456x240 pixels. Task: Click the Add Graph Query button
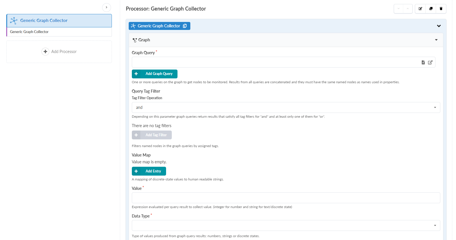(155, 74)
